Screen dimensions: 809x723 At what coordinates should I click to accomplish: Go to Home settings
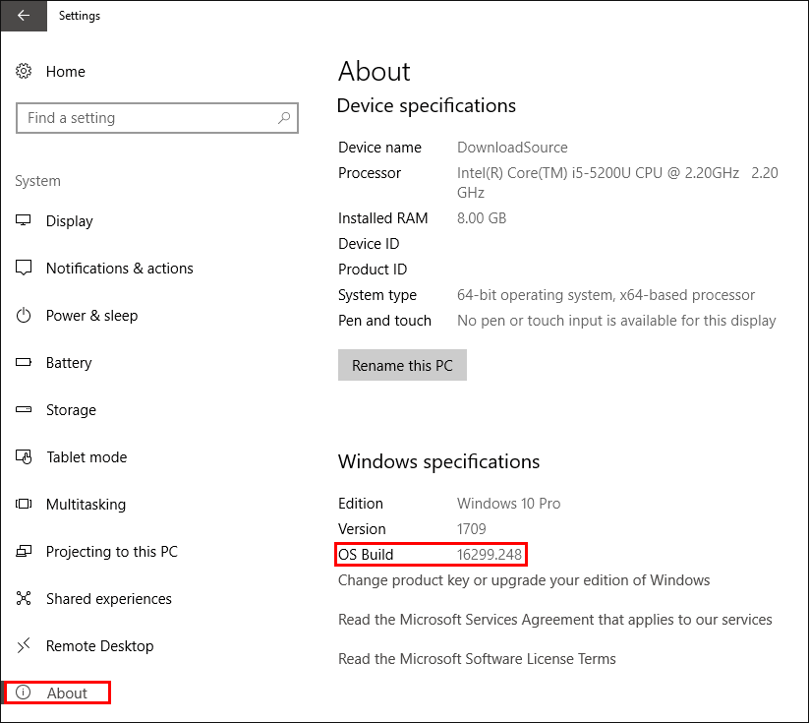pyautogui.click(x=66, y=71)
